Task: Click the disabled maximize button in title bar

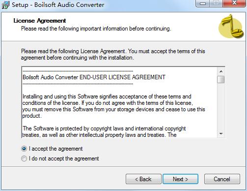Action: [216, 3]
